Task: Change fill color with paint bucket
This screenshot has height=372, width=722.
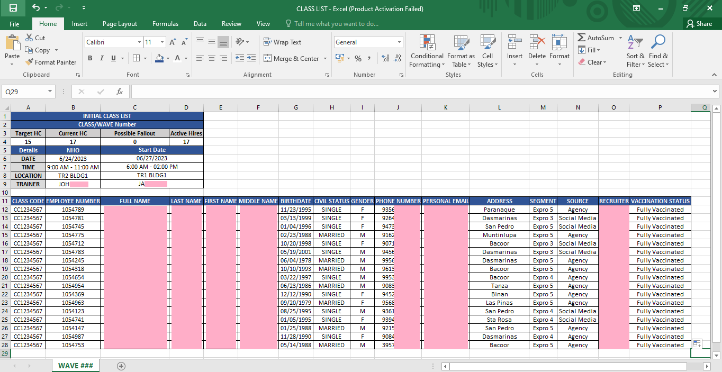Action: 159,58
